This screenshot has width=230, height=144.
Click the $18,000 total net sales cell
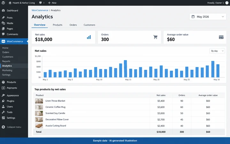point(161,132)
